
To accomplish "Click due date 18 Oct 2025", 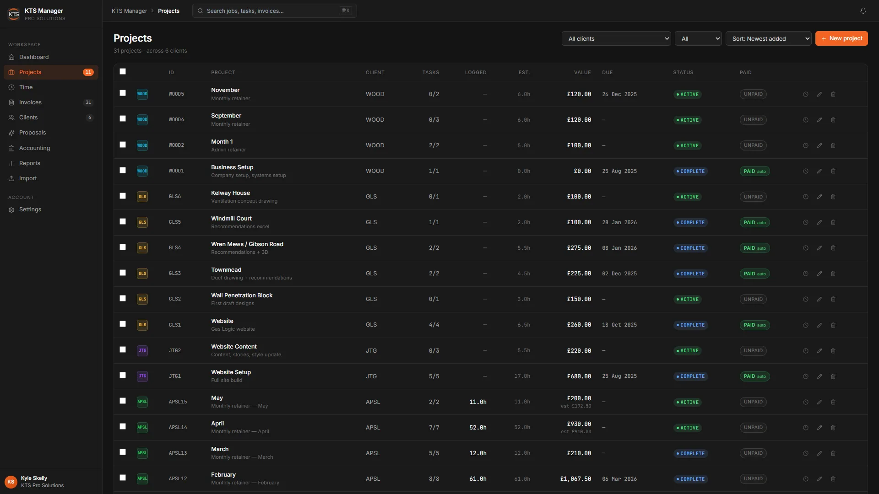I will point(619,325).
